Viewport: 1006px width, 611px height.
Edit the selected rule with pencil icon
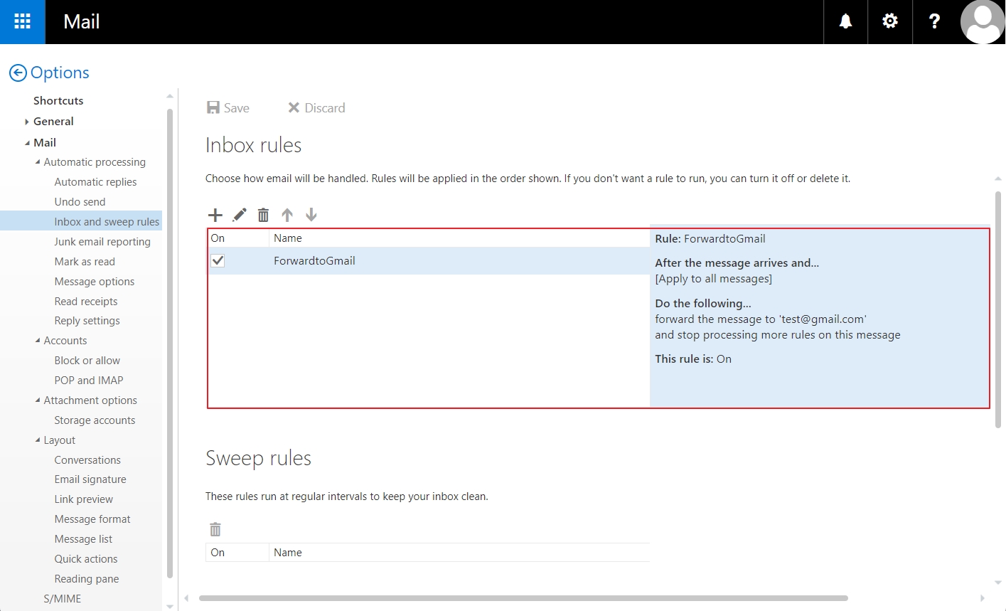pos(240,214)
